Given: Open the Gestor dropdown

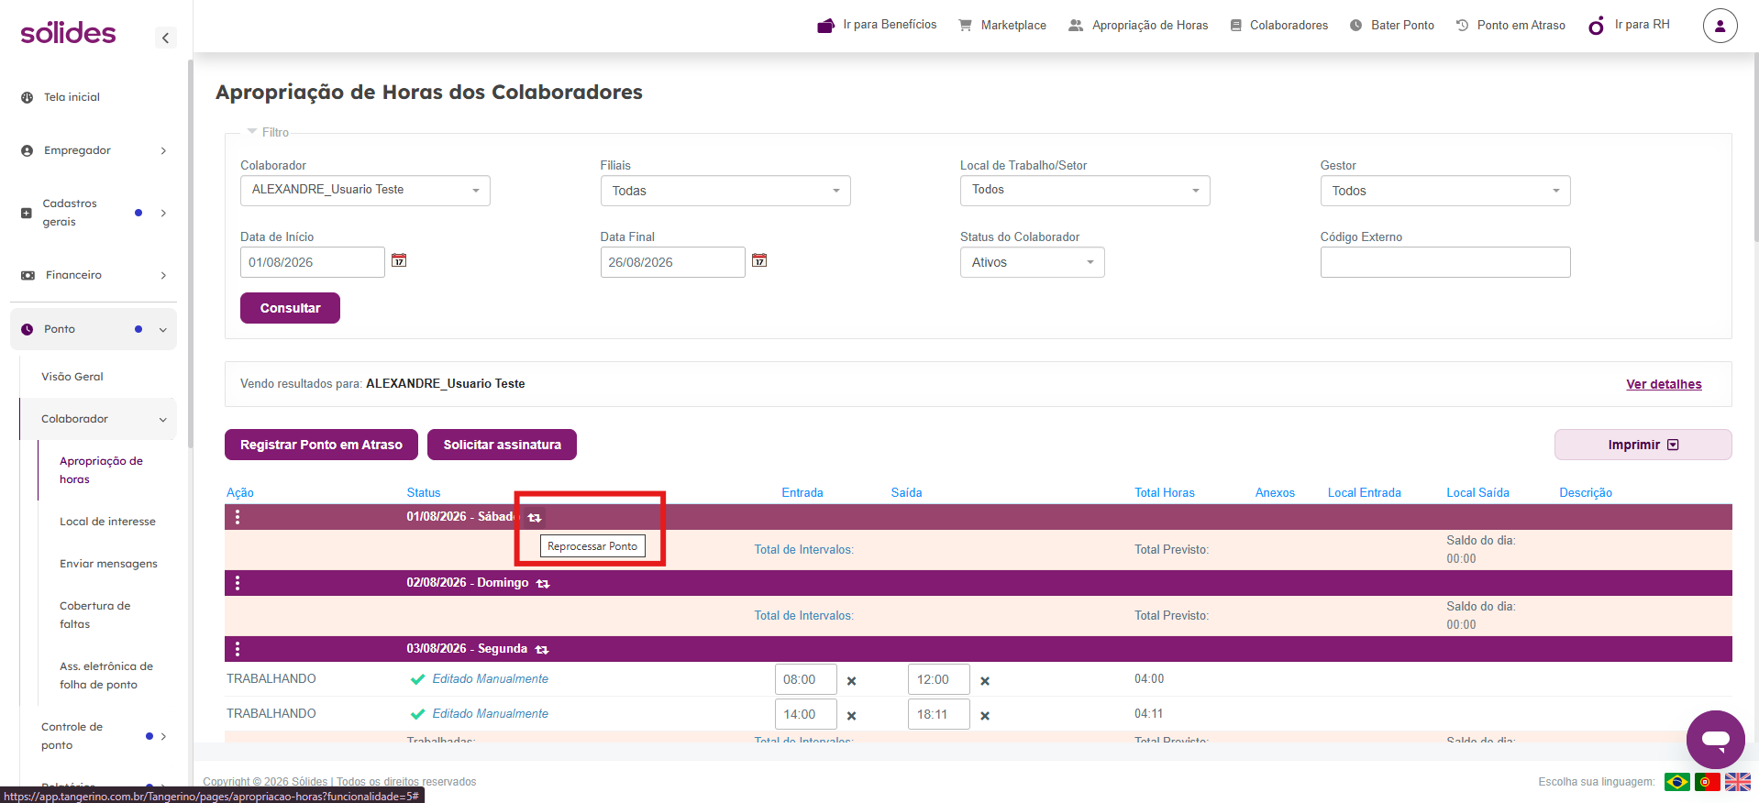Looking at the screenshot, I should click(x=1445, y=191).
